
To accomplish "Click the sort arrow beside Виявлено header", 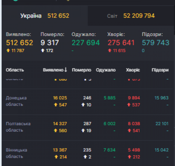I will point(66,70).
